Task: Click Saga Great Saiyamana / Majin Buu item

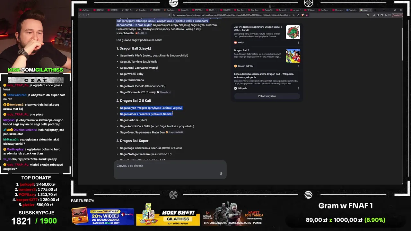Action: click(142, 132)
